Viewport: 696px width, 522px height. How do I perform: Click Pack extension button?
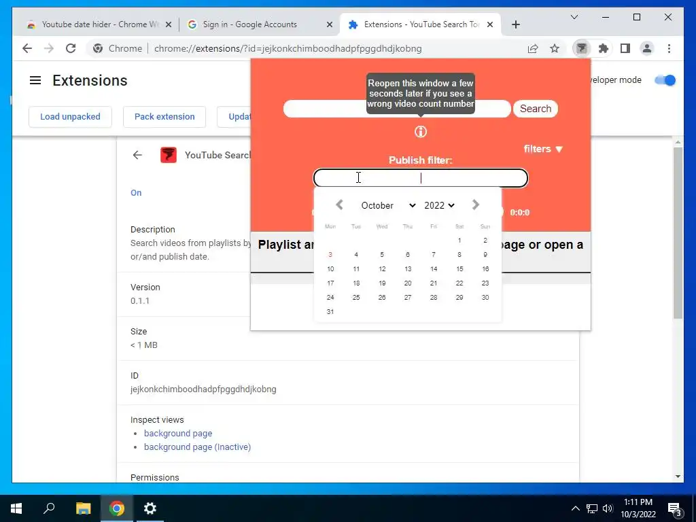tap(164, 117)
